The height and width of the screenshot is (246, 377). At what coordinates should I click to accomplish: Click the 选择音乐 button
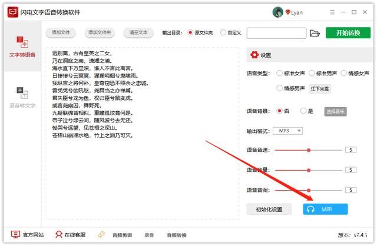pyautogui.click(x=335, y=111)
